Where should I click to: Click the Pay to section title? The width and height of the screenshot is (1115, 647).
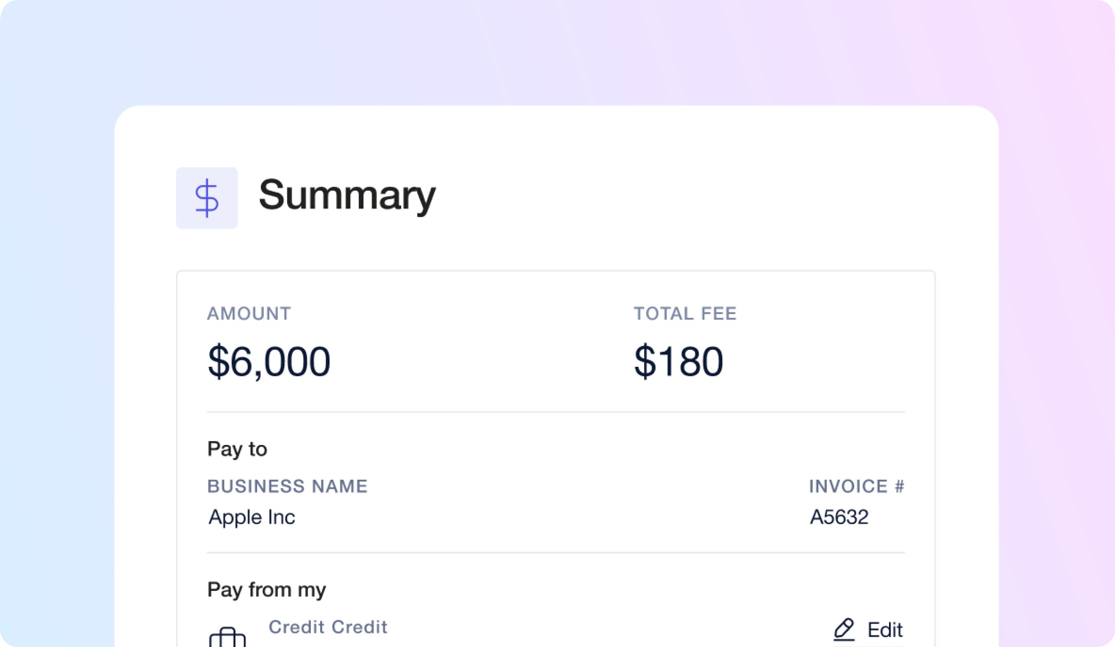pos(237,449)
